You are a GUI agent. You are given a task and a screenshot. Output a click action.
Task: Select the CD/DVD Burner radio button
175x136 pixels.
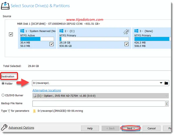pos(3,95)
